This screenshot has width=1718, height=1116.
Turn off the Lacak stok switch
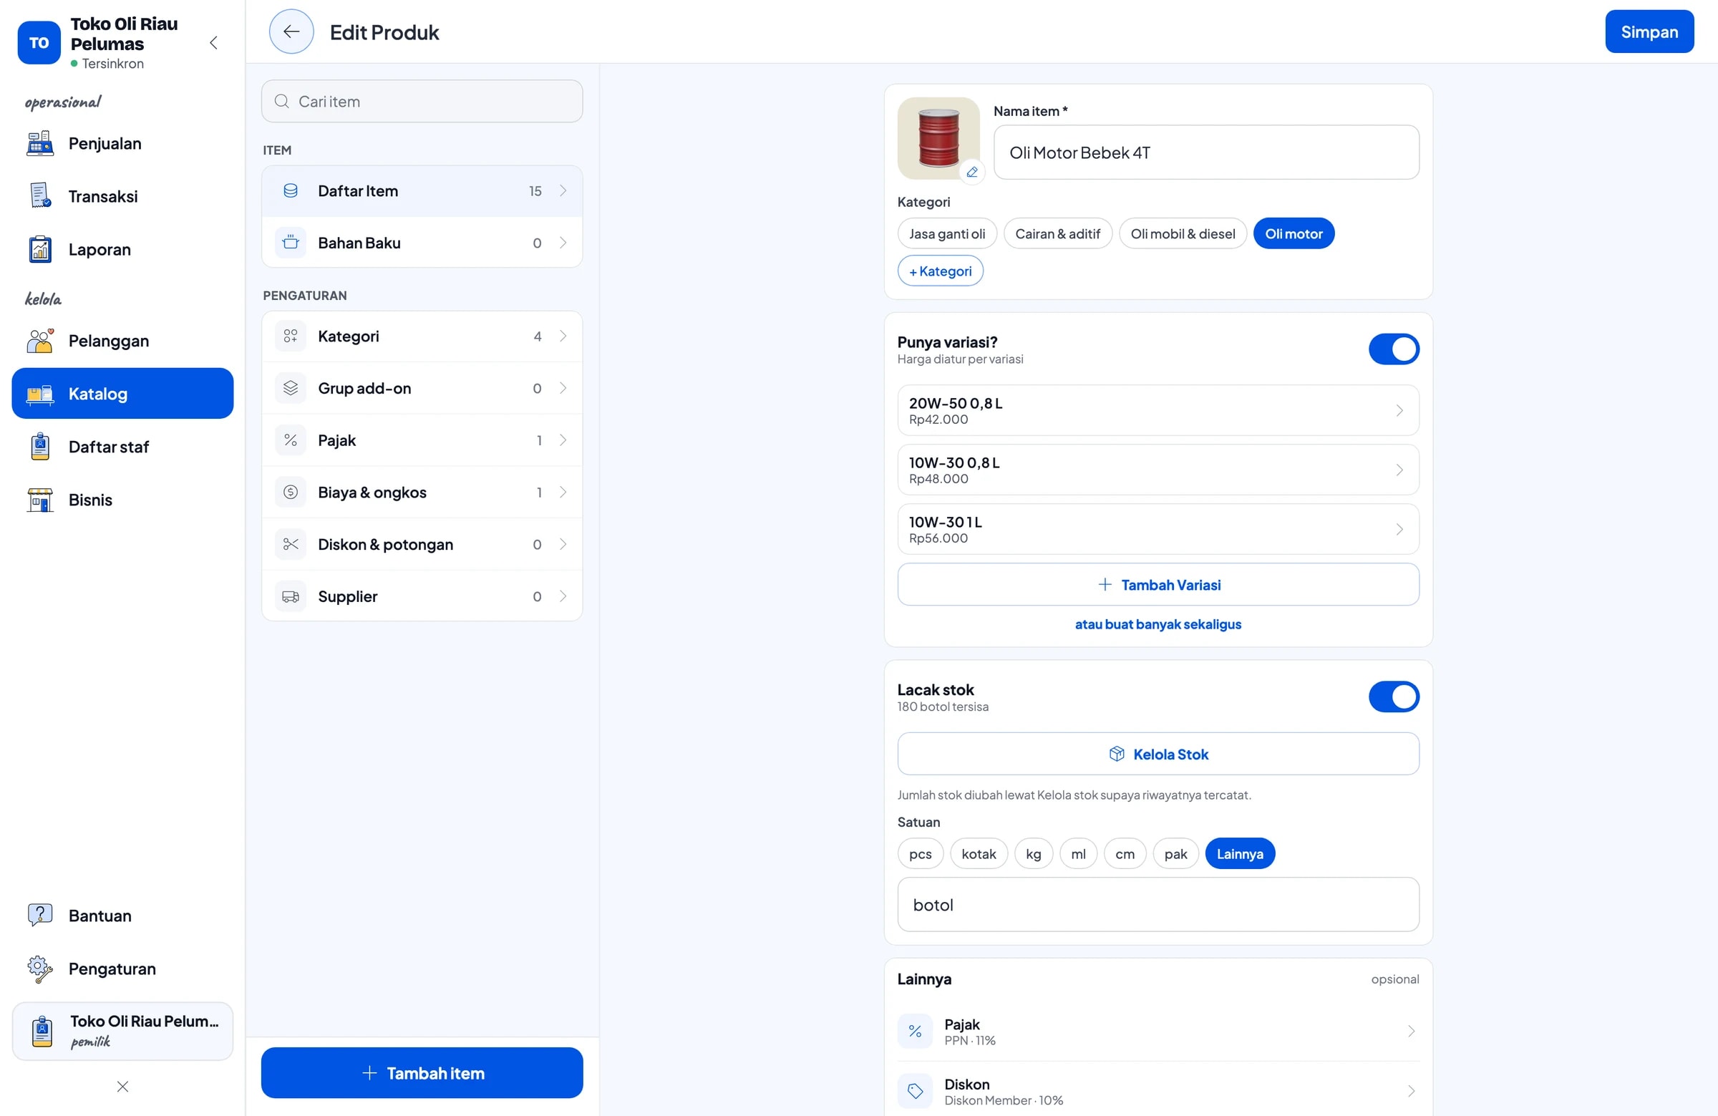1393,697
